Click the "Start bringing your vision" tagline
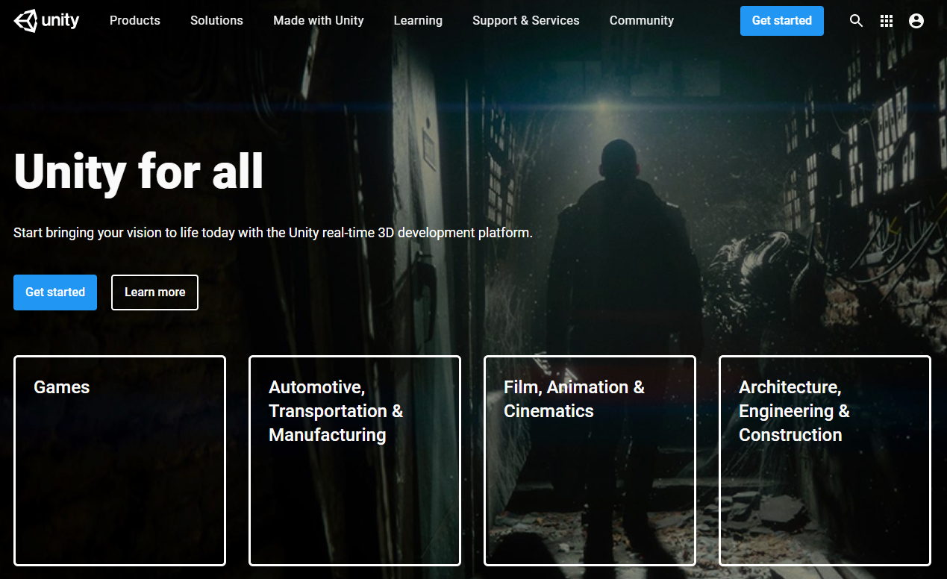 click(273, 233)
